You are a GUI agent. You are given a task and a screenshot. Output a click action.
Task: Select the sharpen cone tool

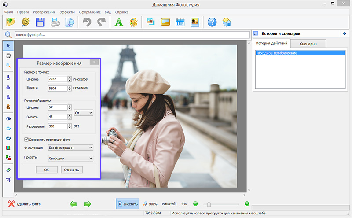click(x=8, y=97)
